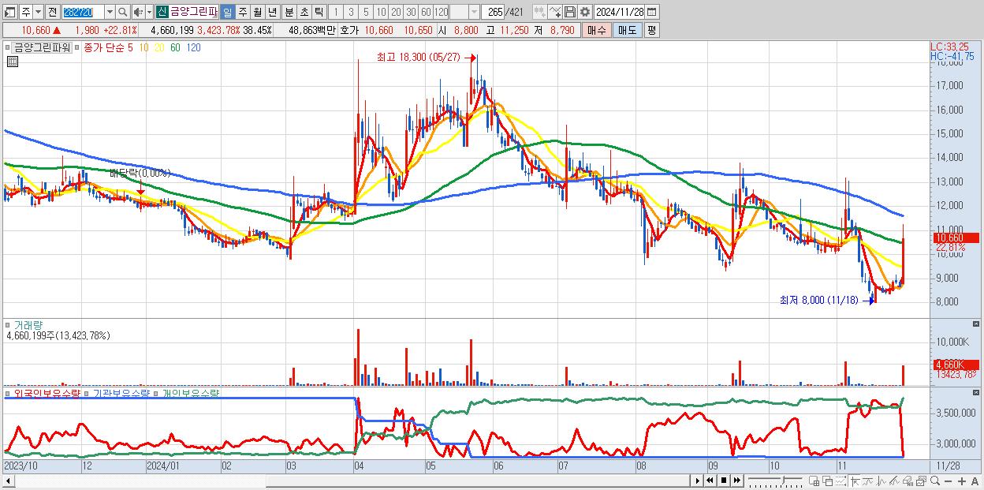This screenshot has width=984, height=490.
Task: Choose the 1 interval button
Action: coord(336,12)
